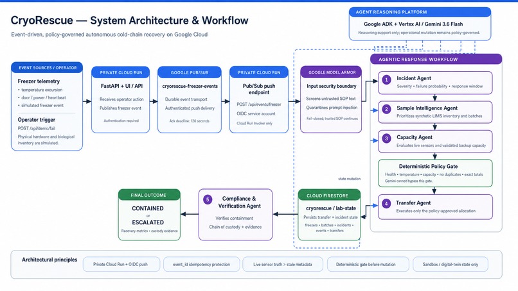Click 'Screens untrusted SOP text'
Image resolution: width=518 pixels, height=291 pixels.
click(331, 99)
